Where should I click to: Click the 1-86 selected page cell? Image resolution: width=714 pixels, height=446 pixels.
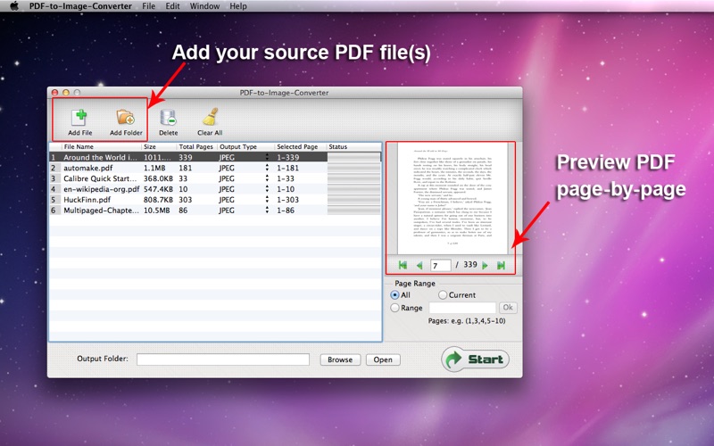[x=286, y=211]
